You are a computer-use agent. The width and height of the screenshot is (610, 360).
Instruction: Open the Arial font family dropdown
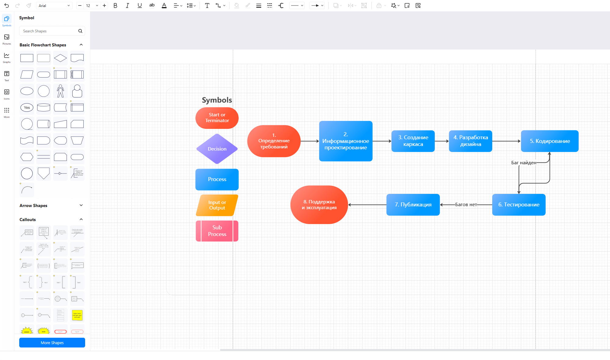pos(54,5)
